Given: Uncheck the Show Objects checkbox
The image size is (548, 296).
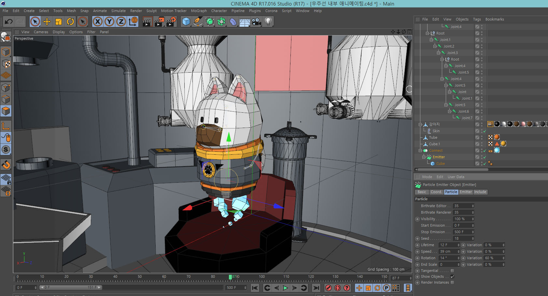Looking at the screenshot, I should point(452,276).
